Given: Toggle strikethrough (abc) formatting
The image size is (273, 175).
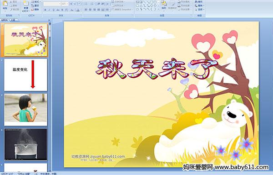Looking at the screenshot, I should point(58,10).
